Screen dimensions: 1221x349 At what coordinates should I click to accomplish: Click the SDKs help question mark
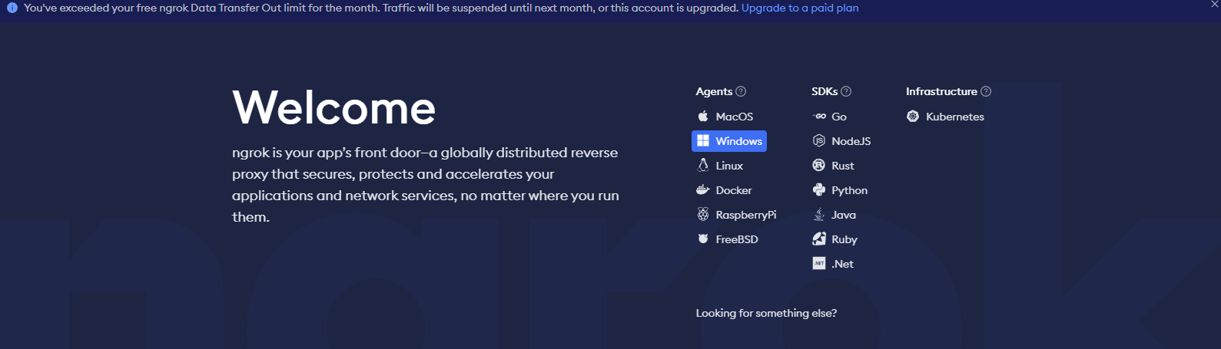[x=846, y=91]
